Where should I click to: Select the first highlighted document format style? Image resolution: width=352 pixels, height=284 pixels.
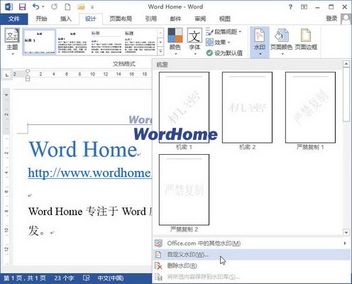39,42
